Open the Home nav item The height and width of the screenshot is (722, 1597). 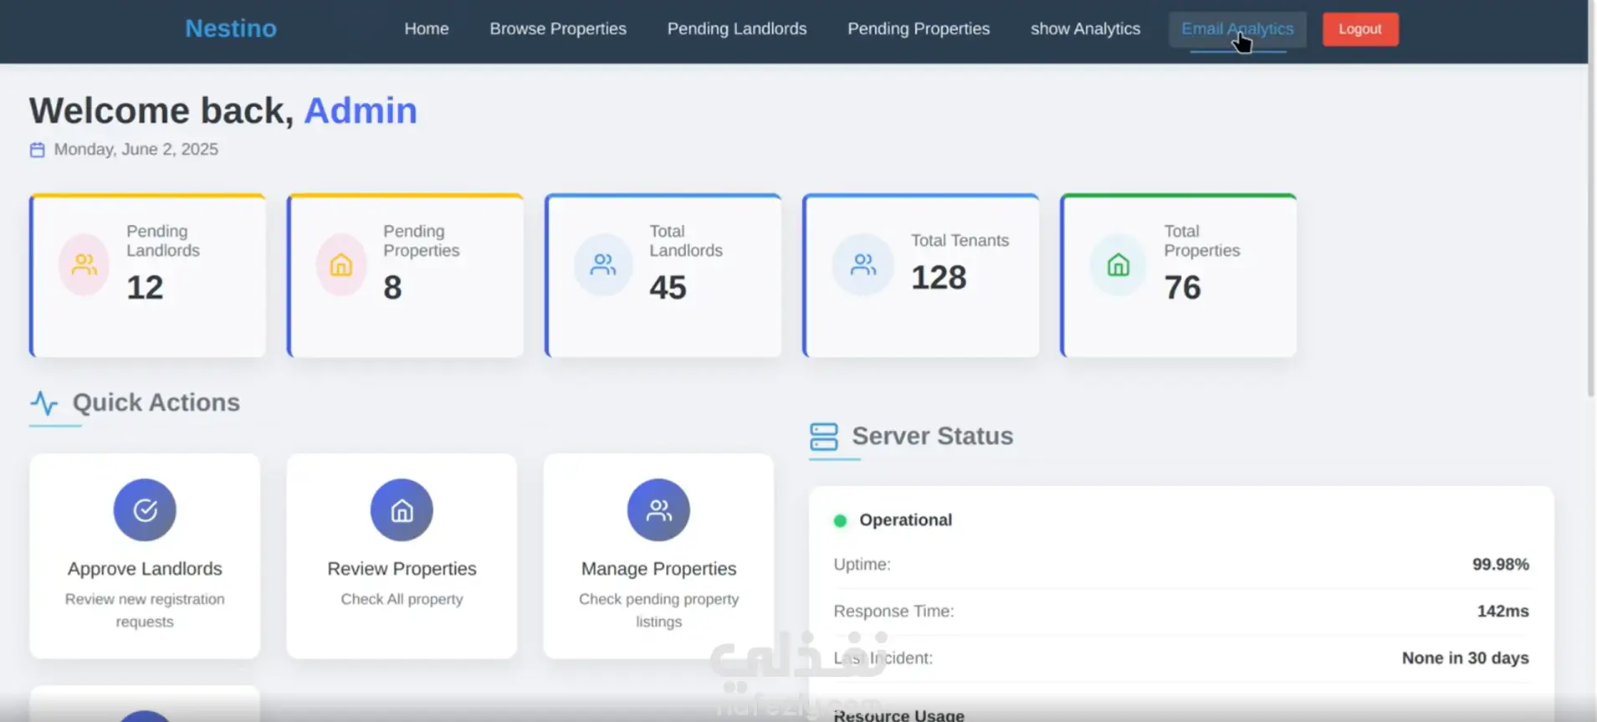tap(427, 28)
